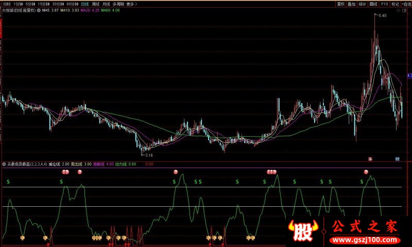
Task: Expand the 更多 periods menu
Action: tap(132, 4)
